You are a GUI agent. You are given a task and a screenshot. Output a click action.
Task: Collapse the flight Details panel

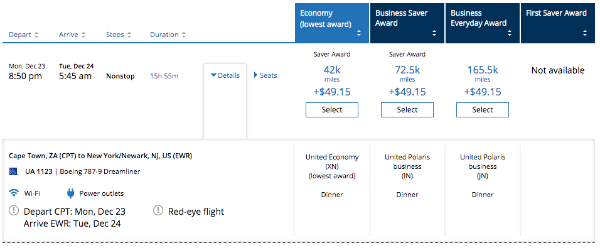(x=225, y=75)
